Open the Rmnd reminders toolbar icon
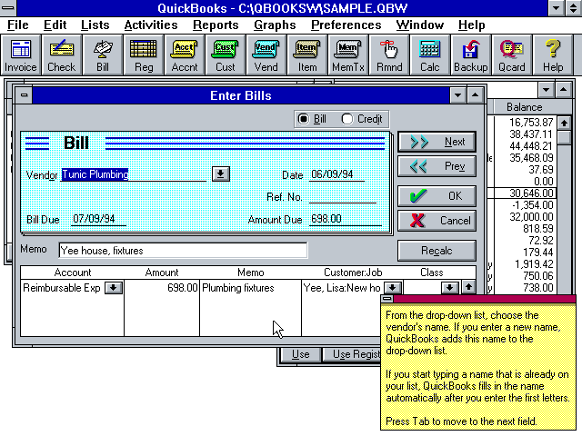582x436 pixels. click(389, 54)
